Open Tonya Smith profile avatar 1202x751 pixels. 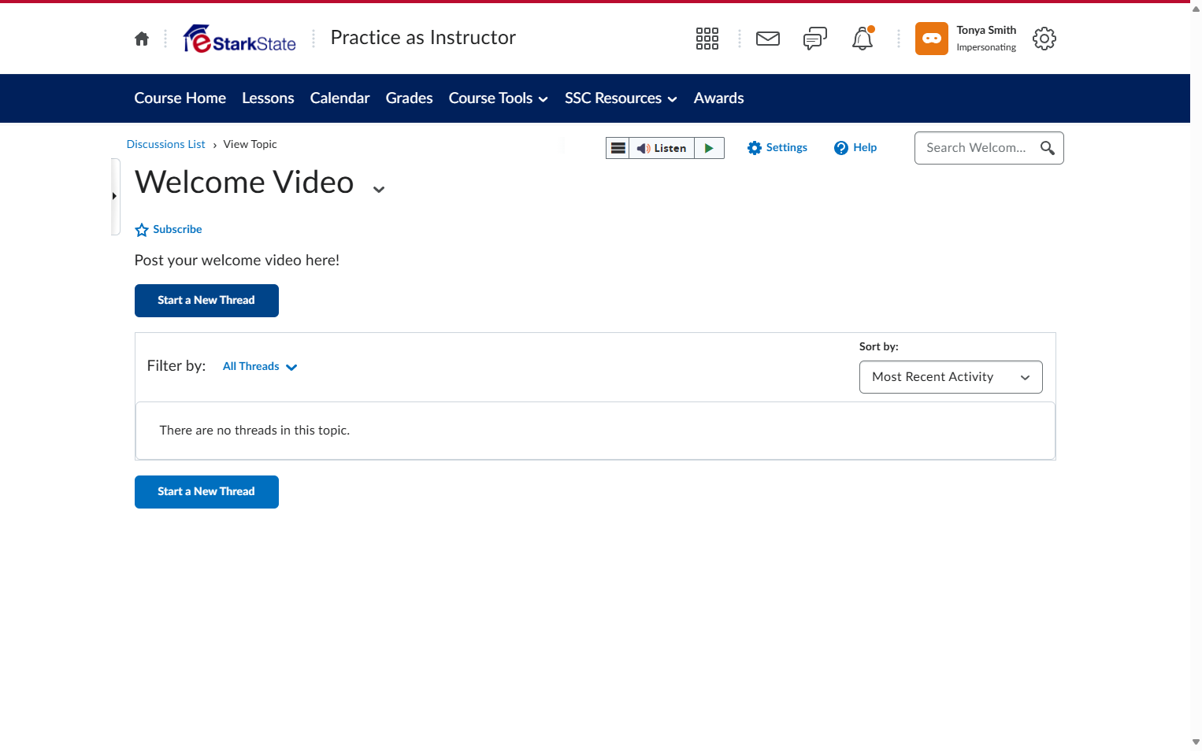[932, 39]
